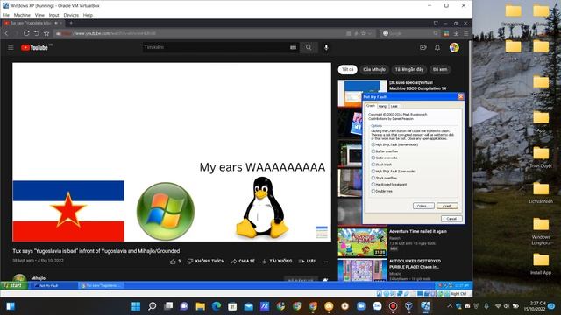Open File Explorer from Windows 11 taskbar

pyautogui.click(x=201, y=306)
